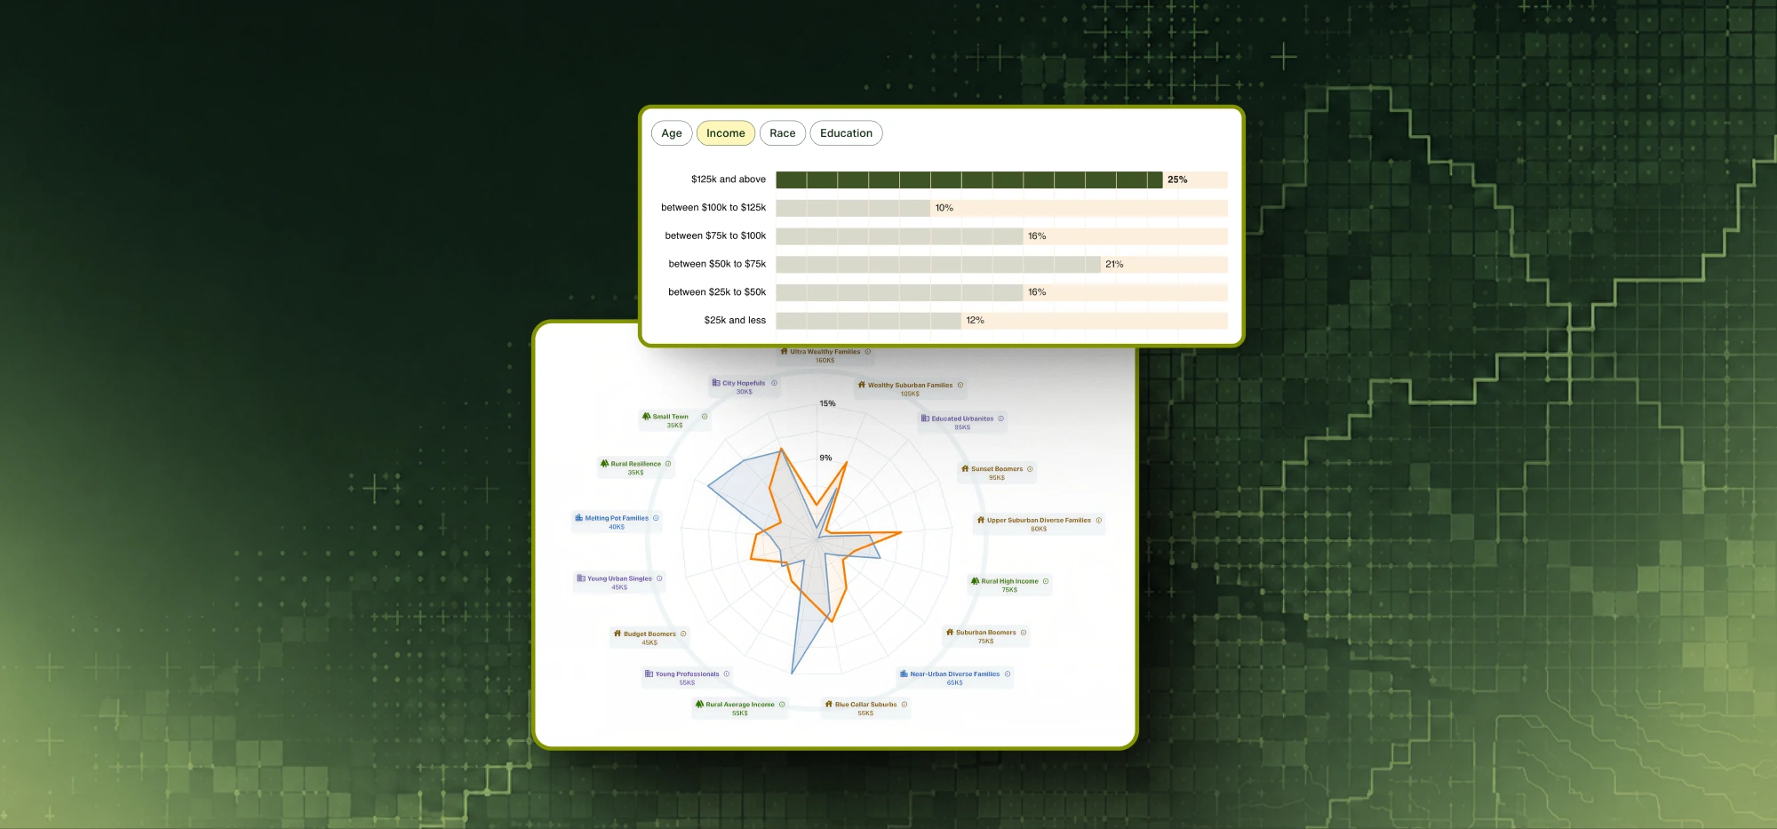
Task: Select the highlighted Income tab
Action: pyautogui.click(x=726, y=133)
